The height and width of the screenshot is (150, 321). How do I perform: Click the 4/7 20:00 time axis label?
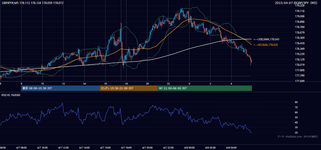147,147
